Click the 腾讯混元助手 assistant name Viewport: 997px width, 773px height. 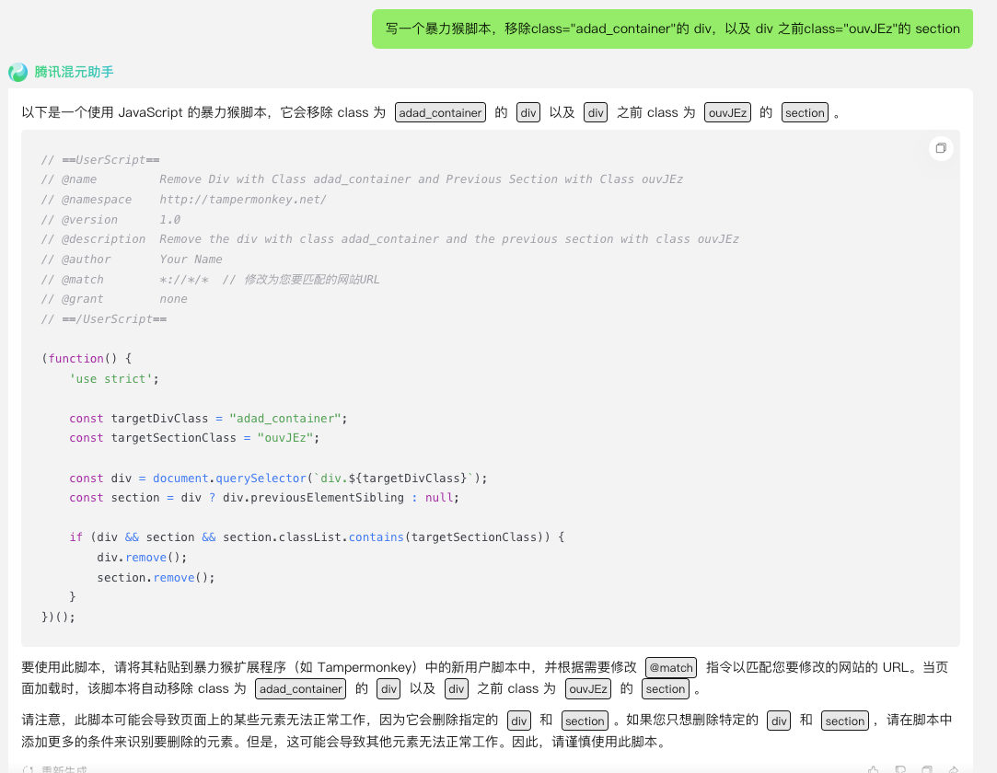click(74, 72)
